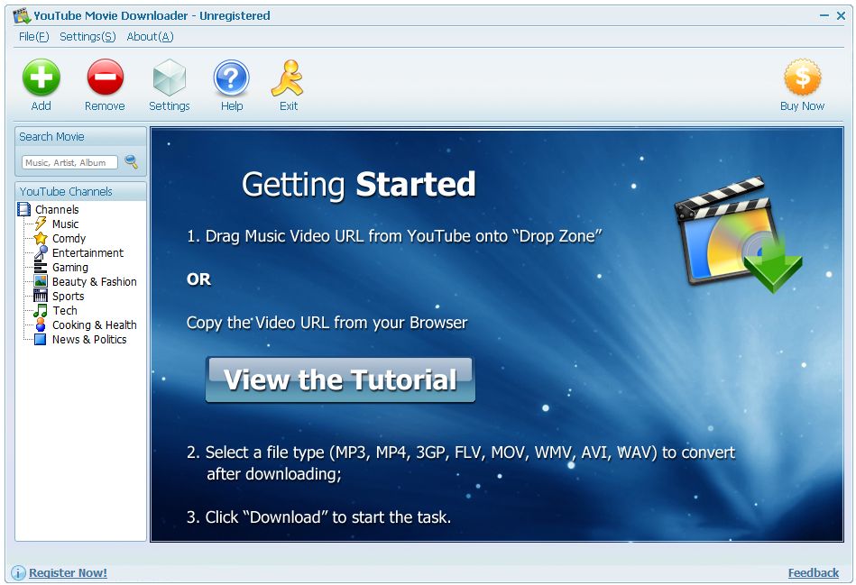
Task: Click the person icon beside Cooking & Health
Action: click(x=41, y=324)
